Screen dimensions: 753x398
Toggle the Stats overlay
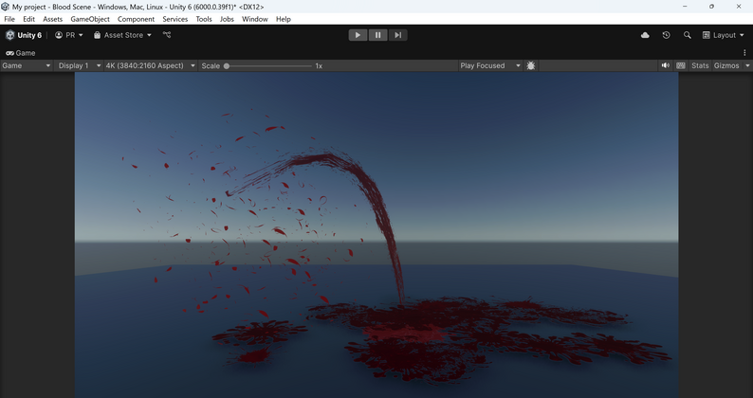(x=700, y=65)
